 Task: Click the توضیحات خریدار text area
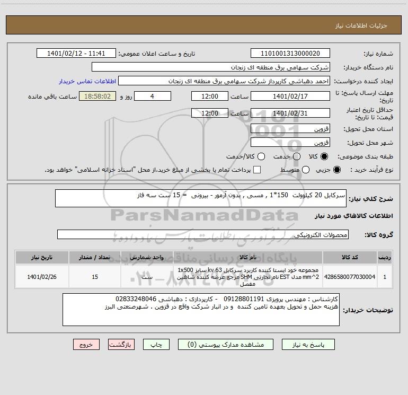tap(201, 310)
